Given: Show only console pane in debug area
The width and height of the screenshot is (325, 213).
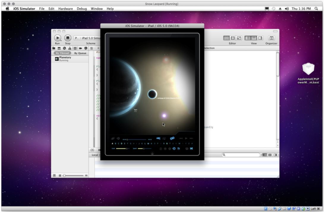Looking at the screenshot, I should tap(275, 155).
